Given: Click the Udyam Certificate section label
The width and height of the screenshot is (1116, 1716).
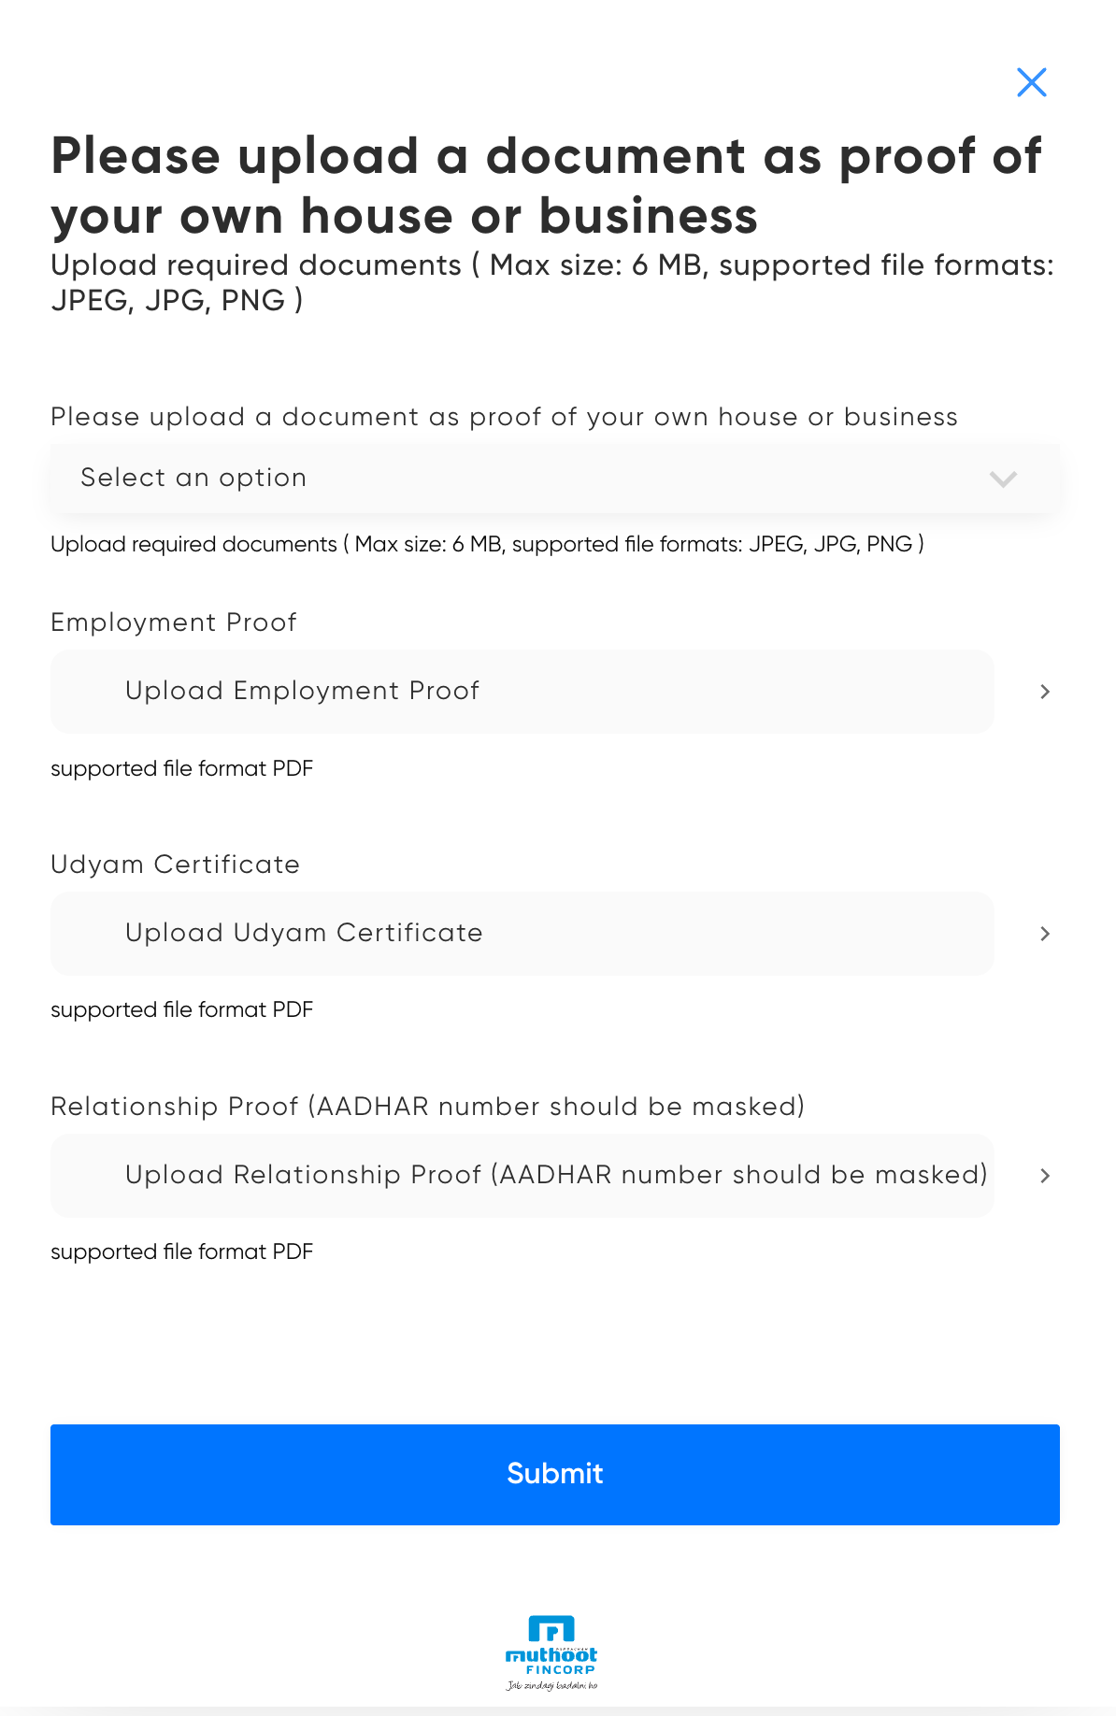Looking at the screenshot, I should [175, 865].
